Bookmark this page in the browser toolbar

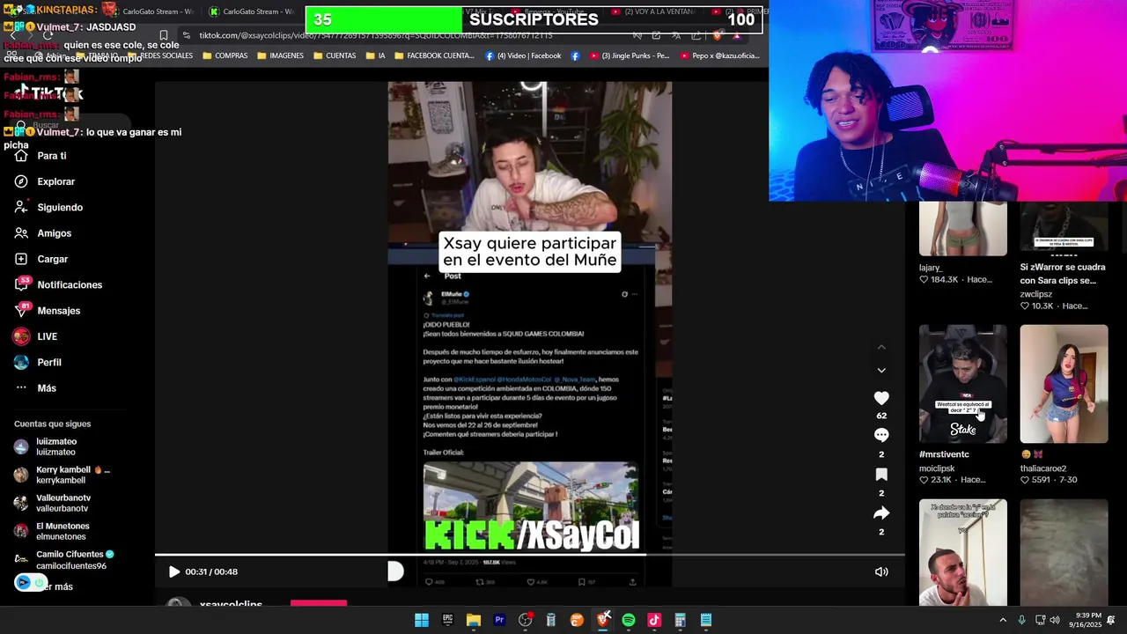point(164,36)
